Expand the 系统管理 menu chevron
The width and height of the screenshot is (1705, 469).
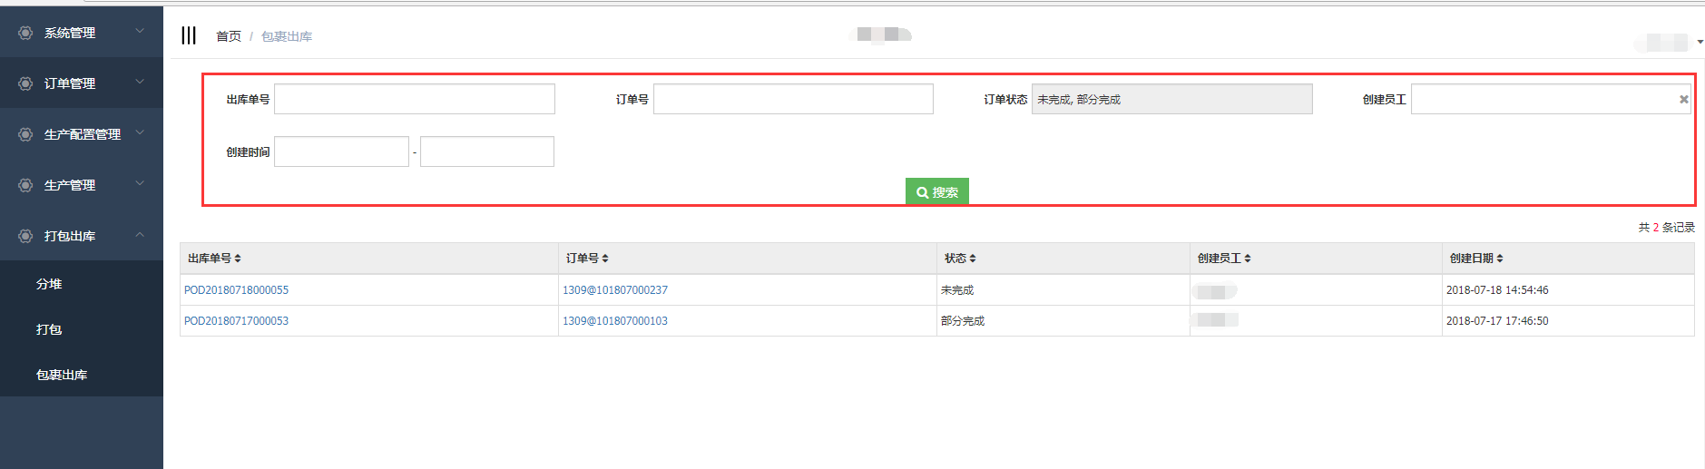[x=140, y=31]
